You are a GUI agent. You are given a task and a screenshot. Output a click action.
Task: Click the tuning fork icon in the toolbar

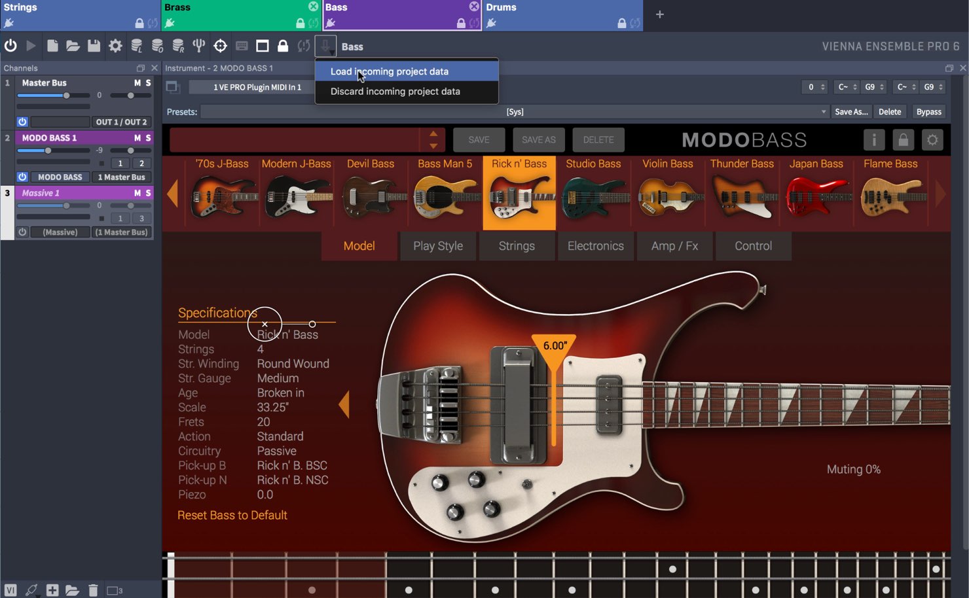coord(199,46)
